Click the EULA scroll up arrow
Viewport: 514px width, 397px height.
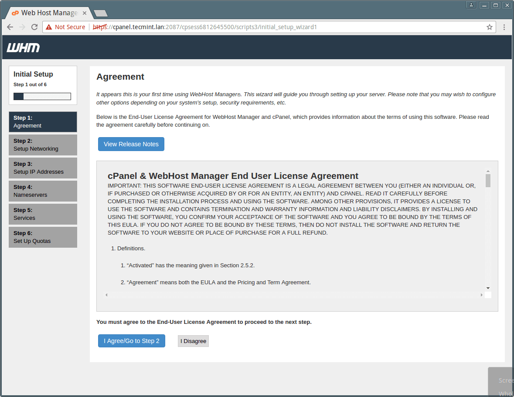488,171
